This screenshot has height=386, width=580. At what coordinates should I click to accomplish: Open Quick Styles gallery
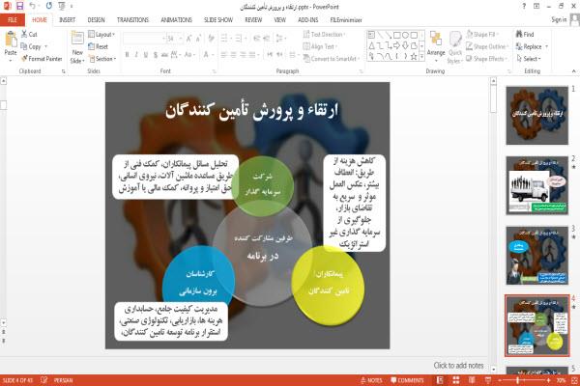455,47
